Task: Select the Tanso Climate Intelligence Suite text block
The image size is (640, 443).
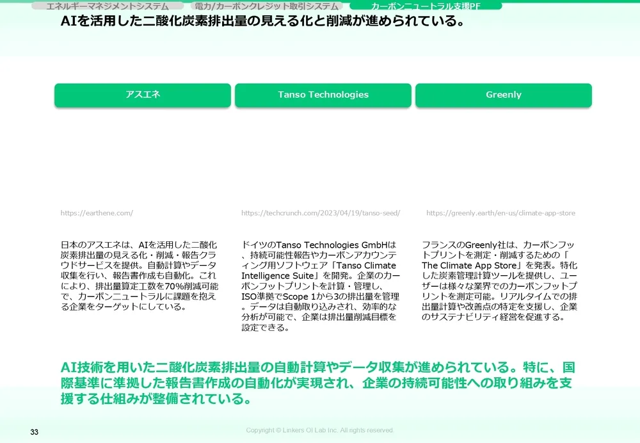Action: click(320, 285)
